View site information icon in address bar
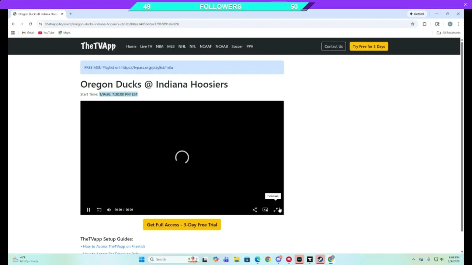 [41, 24]
